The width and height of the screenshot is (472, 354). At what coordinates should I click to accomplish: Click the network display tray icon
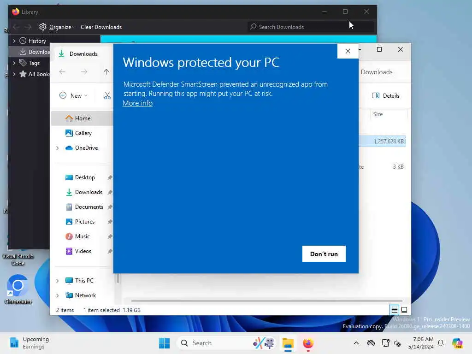click(x=385, y=343)
